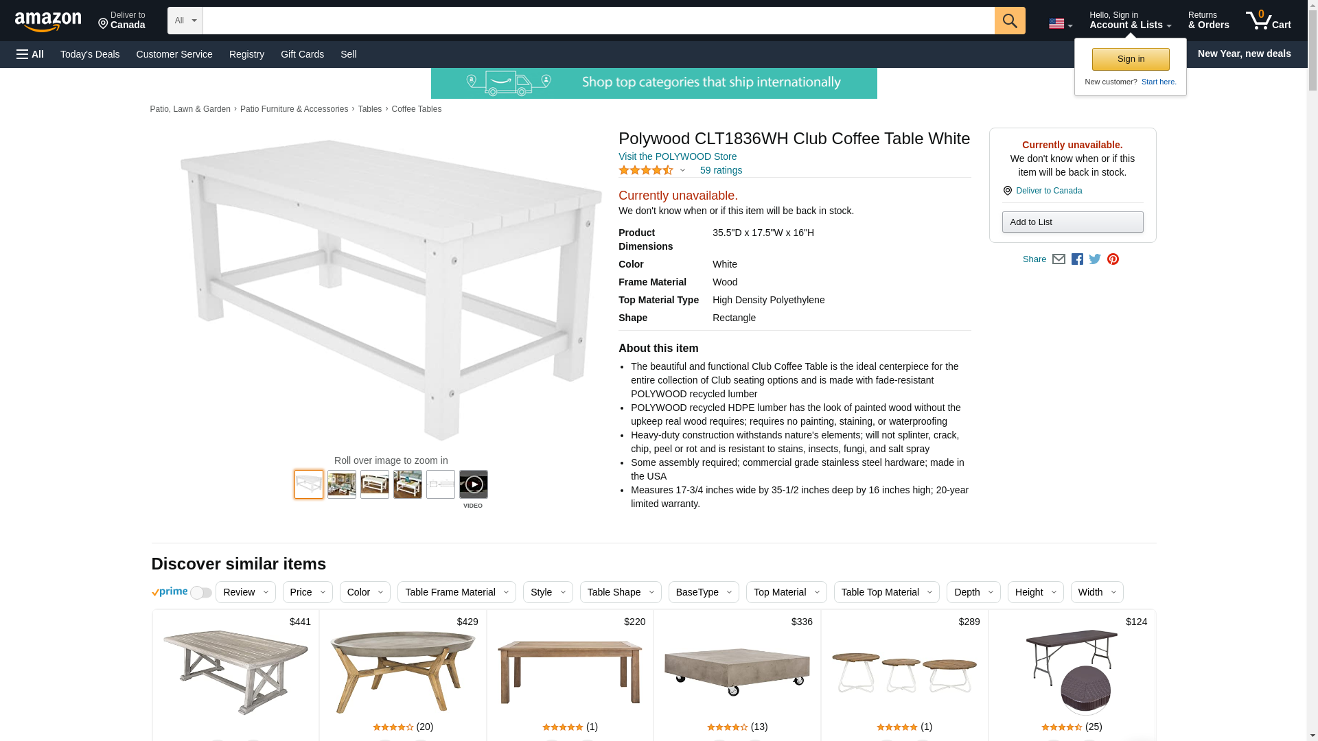
Task: Open the All hamburger menu
Action: (x=30, y=54)
